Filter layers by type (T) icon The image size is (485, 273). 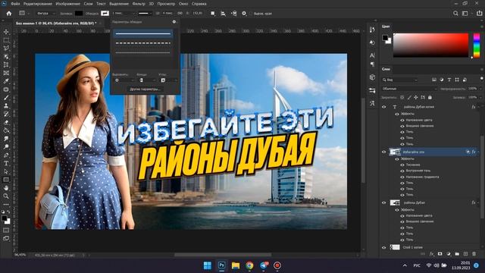449,80
